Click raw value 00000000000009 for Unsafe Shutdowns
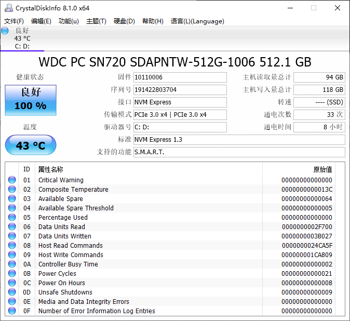The width and height of the screenshot is (350, 321). tap(307, 292)
